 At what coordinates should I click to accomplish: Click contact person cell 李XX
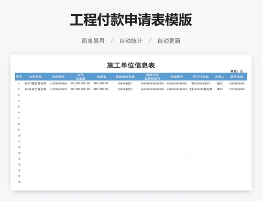coord(220,89)
